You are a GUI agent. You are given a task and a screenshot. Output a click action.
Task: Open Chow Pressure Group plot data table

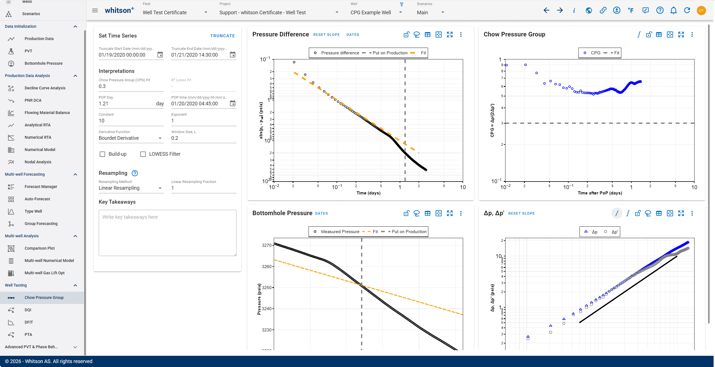pyautogui.click(x=659, y=34)
